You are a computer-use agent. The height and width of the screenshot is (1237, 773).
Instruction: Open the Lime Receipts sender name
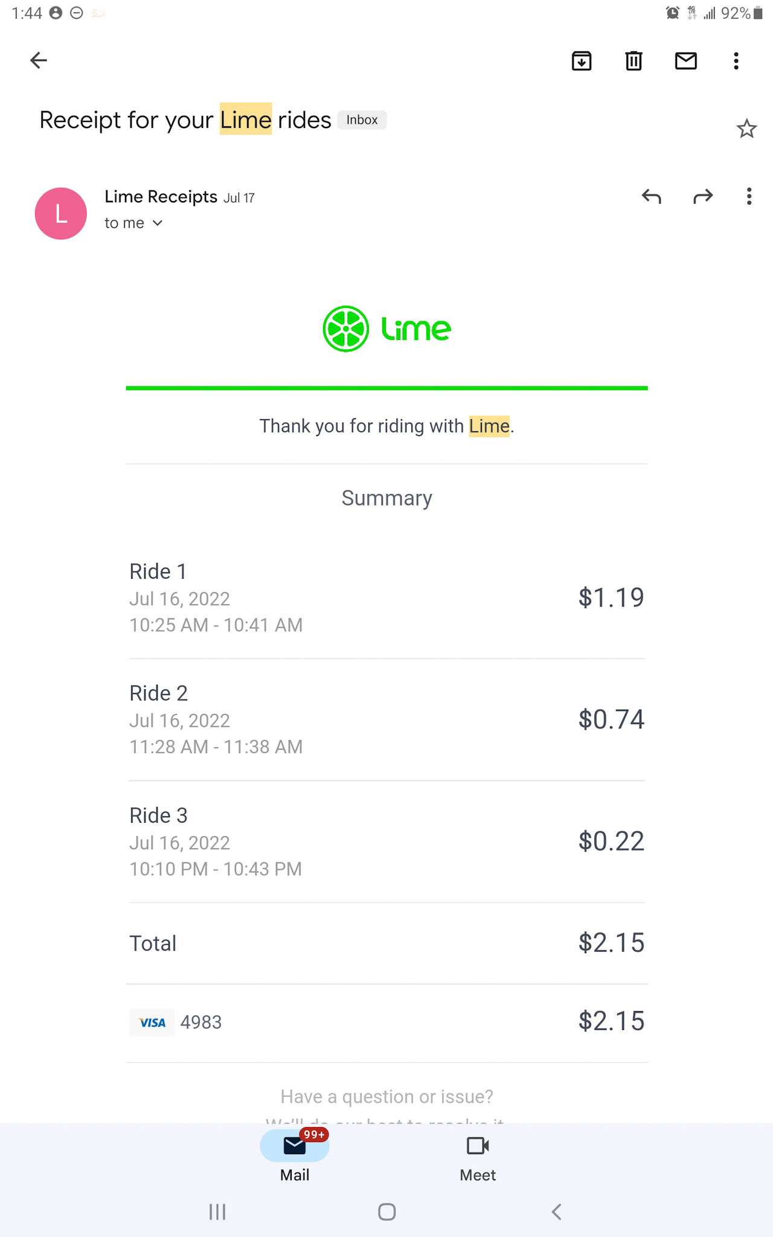click(161, 197)
